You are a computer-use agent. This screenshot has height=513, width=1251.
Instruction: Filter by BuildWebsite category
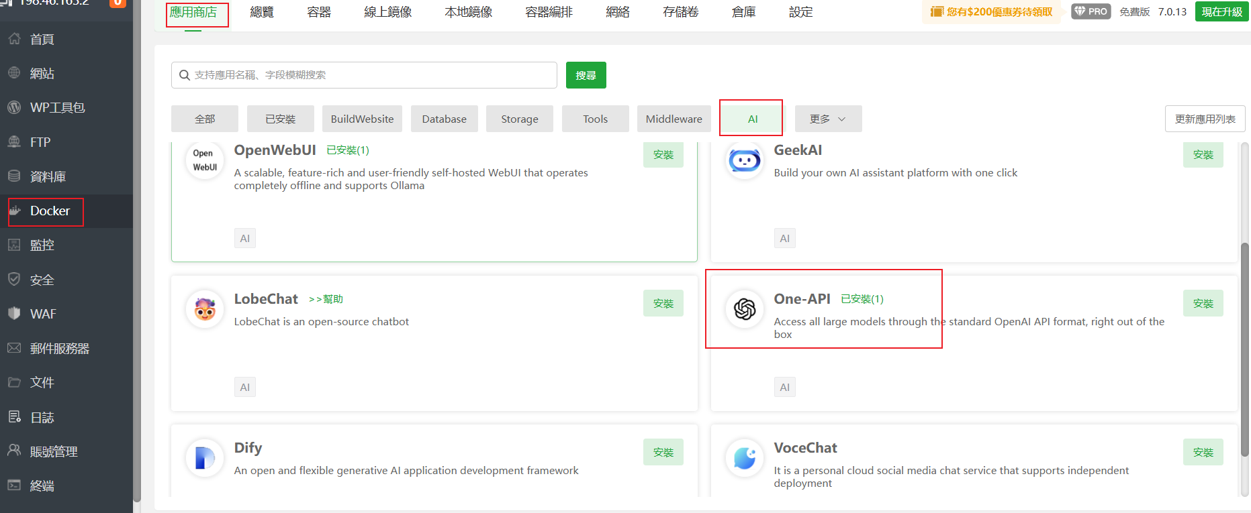coord(363,119)
